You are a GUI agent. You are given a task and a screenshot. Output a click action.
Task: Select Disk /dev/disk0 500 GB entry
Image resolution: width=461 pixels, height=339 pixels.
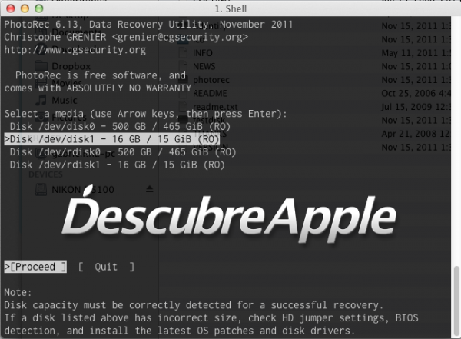(x=120, y=127)
